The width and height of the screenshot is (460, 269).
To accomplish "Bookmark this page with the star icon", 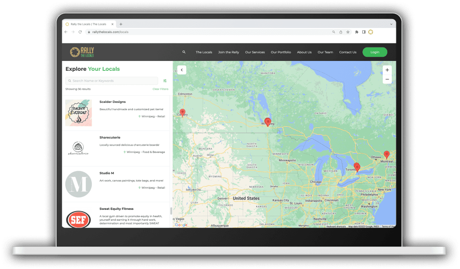I will click(x=347, y=32).
